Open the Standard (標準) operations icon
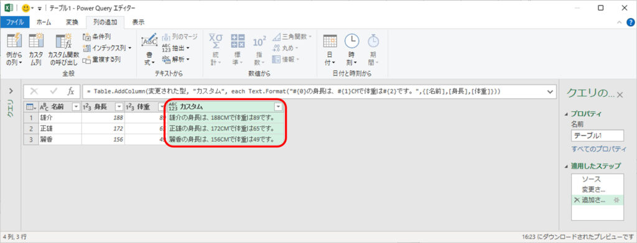 click(238, 50)
